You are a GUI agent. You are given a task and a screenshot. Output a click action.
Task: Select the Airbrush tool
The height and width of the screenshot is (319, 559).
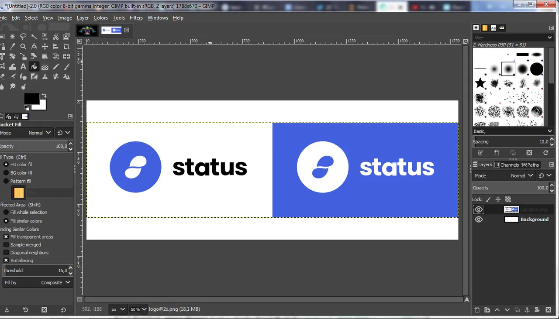12,76
